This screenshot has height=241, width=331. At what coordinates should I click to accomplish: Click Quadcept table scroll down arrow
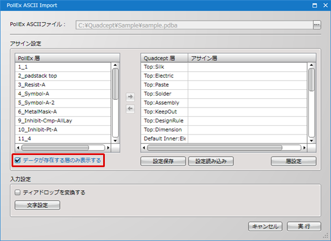311,141
